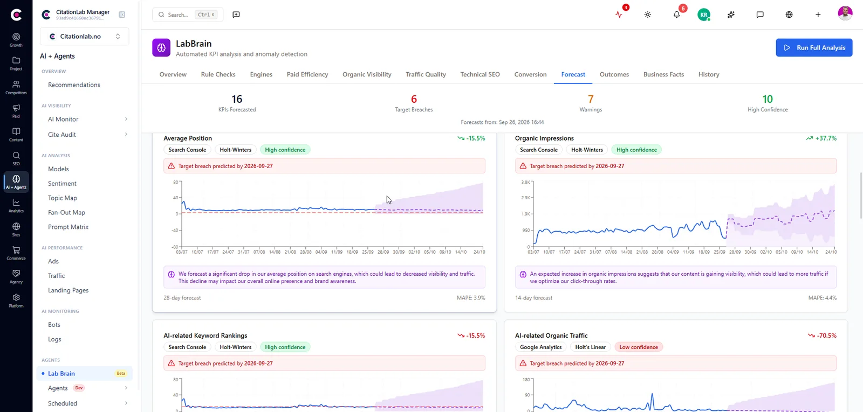Viewport: 863px width, 412px height.
Task: Switch to the Rule Checks tab
Action: pos(218,74)
